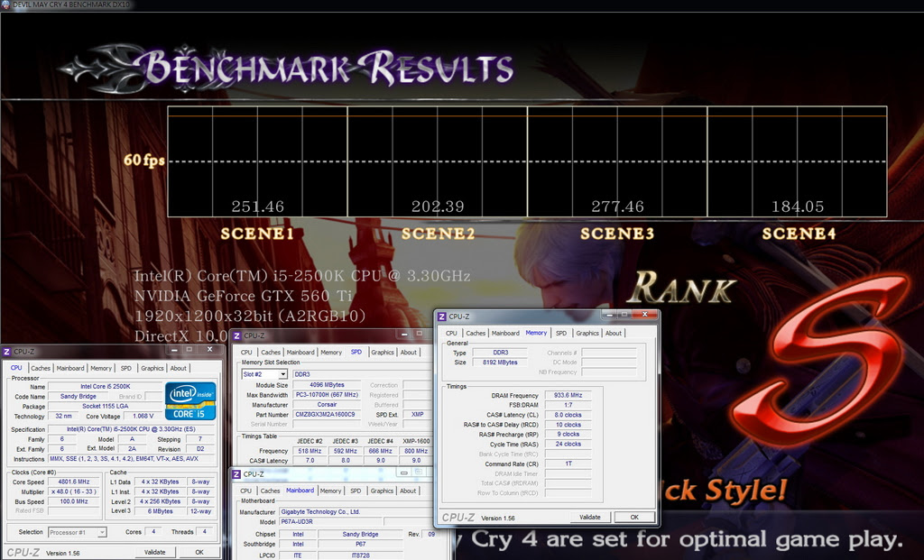924x560 pixels.
Task: Open SPD tab in the Mainboard CPU-Z window
Action: tap(356, 491)
